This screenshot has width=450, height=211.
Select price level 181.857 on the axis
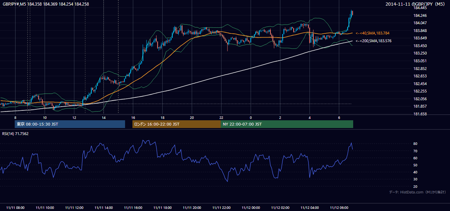(420, 106)
